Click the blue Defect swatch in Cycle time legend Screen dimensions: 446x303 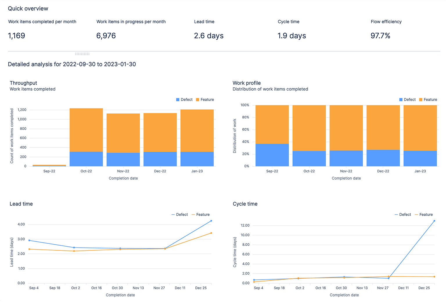tap(396, 214)
